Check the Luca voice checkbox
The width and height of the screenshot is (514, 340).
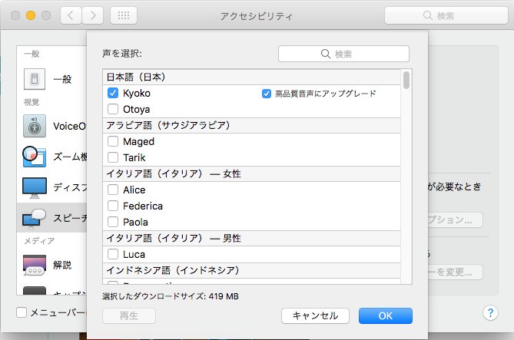[113, 254]
